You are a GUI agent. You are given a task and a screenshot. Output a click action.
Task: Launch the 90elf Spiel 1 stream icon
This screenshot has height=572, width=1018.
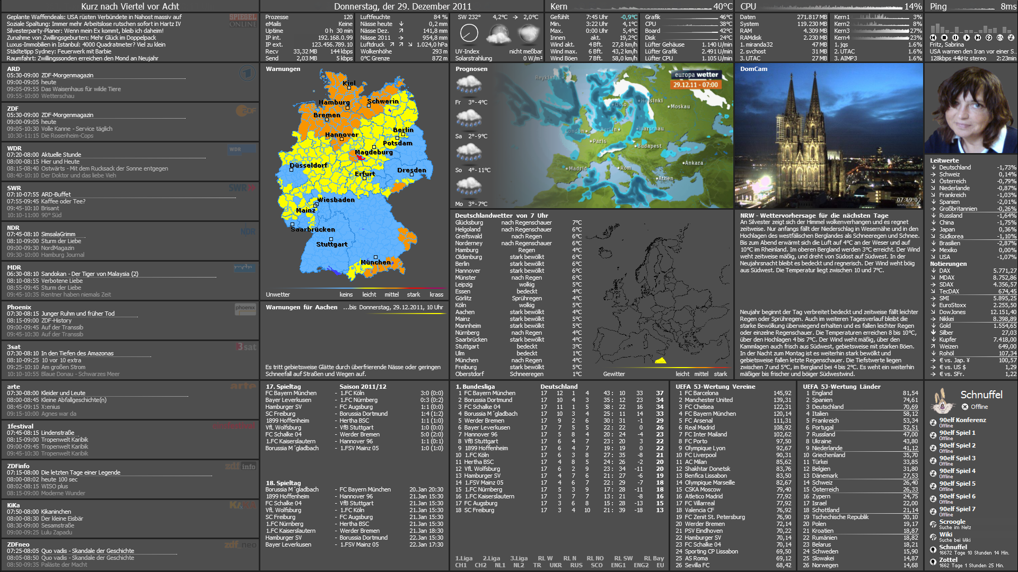pos(933,435)
